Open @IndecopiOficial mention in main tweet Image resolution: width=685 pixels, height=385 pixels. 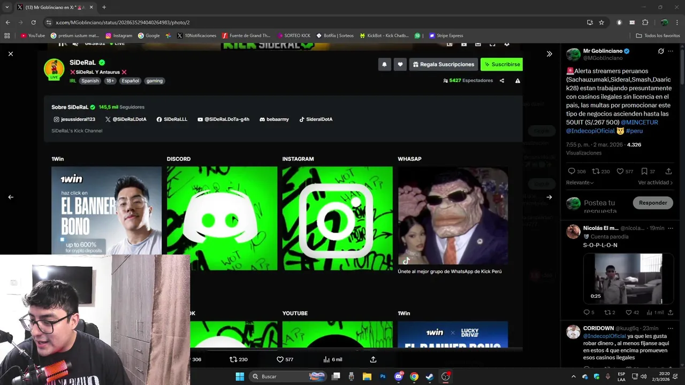pyautogui.click(x=590, y=131)
